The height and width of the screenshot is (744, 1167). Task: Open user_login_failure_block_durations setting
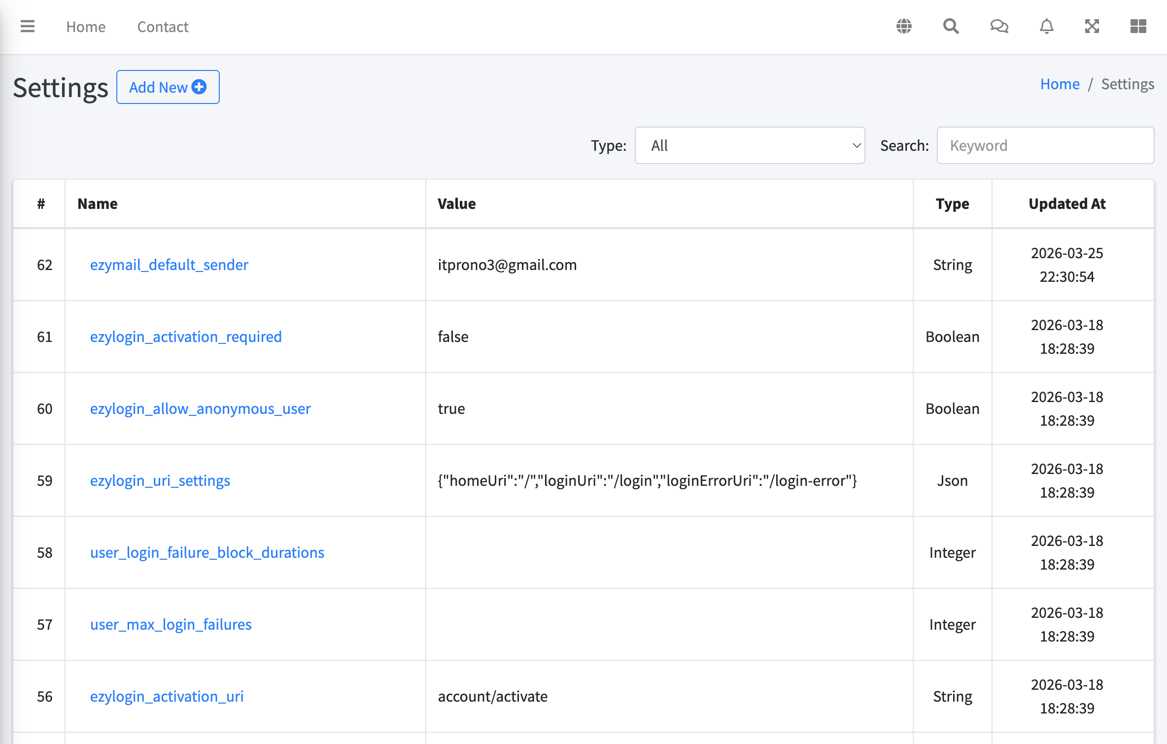pos(207,552)
